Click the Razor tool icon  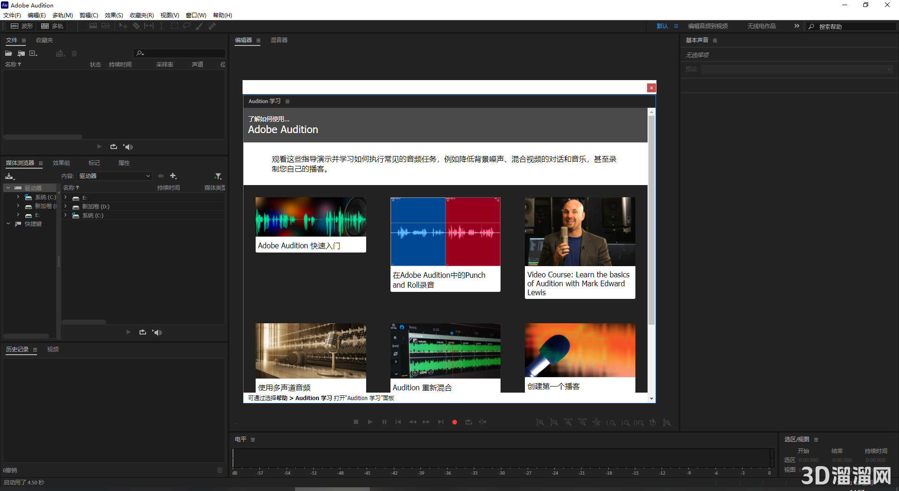coord(136,26)
